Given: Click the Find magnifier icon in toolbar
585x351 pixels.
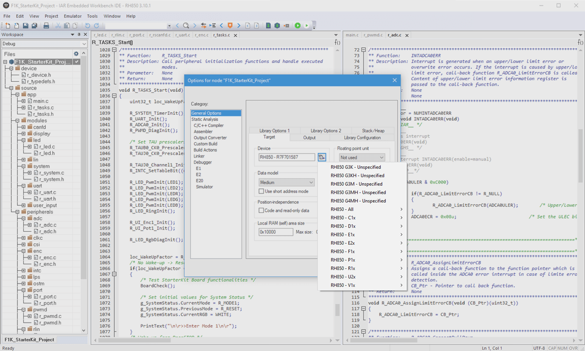Looking at the screenshot, I should coord(186,25).
